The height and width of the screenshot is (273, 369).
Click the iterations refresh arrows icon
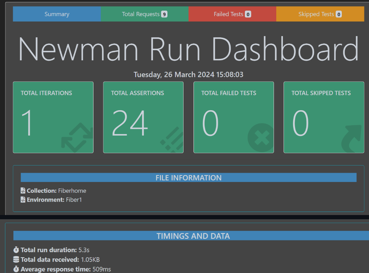77,137
